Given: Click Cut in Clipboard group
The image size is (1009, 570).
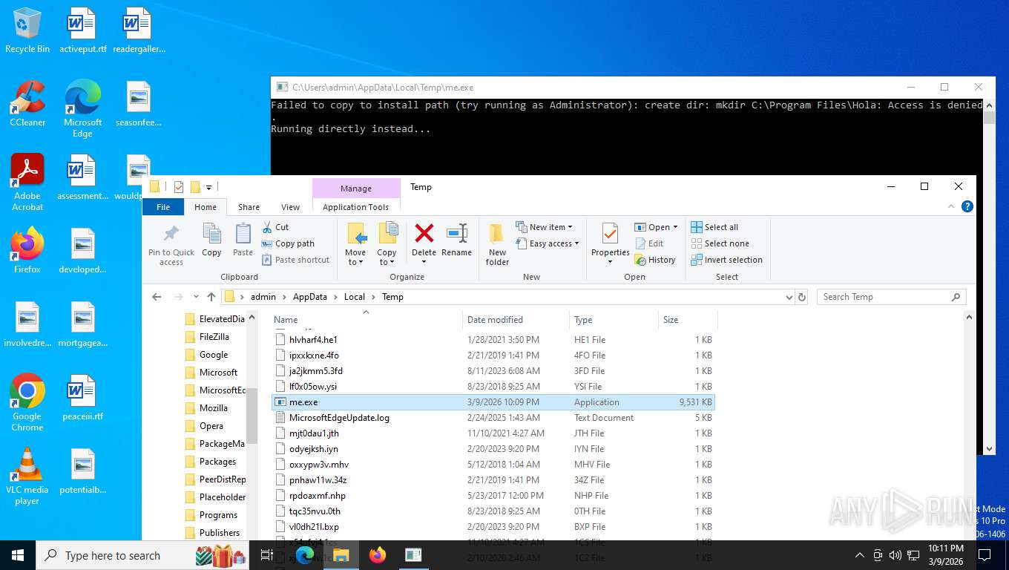Looking at the screenshot, I should coord(275,227).
